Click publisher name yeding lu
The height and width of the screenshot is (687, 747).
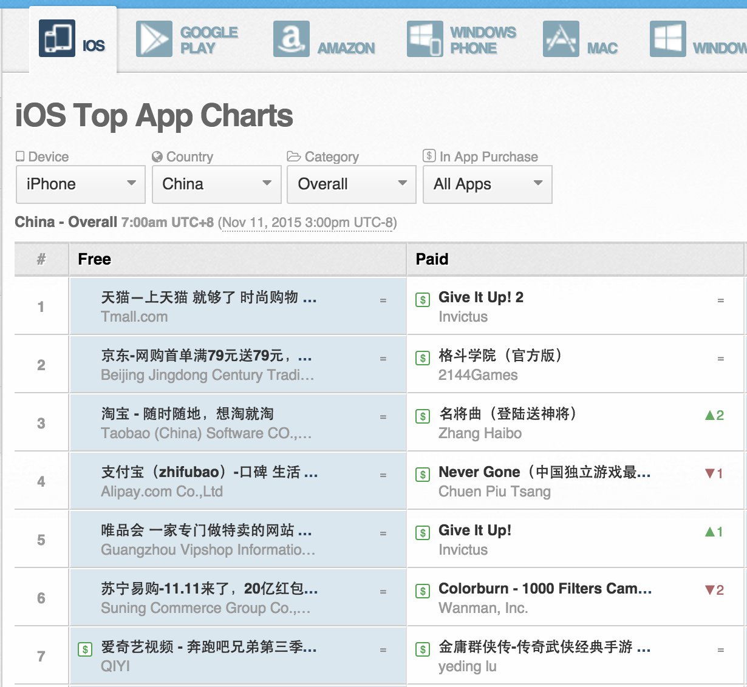pos(468,666)
